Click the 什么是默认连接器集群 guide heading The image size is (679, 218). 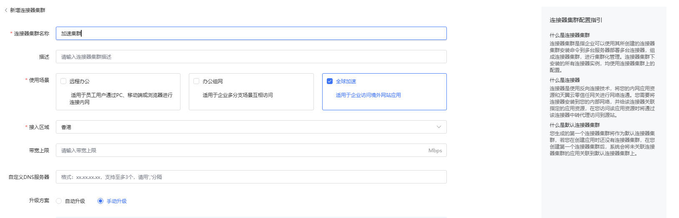(x=574, y=125)
